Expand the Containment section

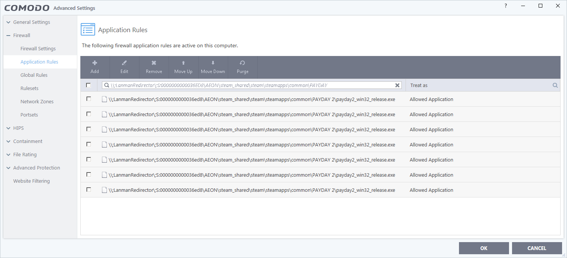(x=8, y=141)
